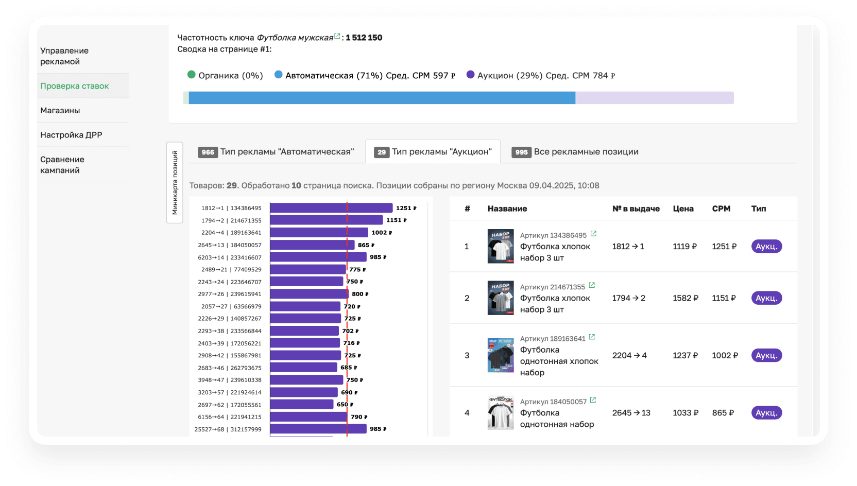Toggle the purple Аукцион legend marker
Screen dimensions: 857x486
coord(470,75)
